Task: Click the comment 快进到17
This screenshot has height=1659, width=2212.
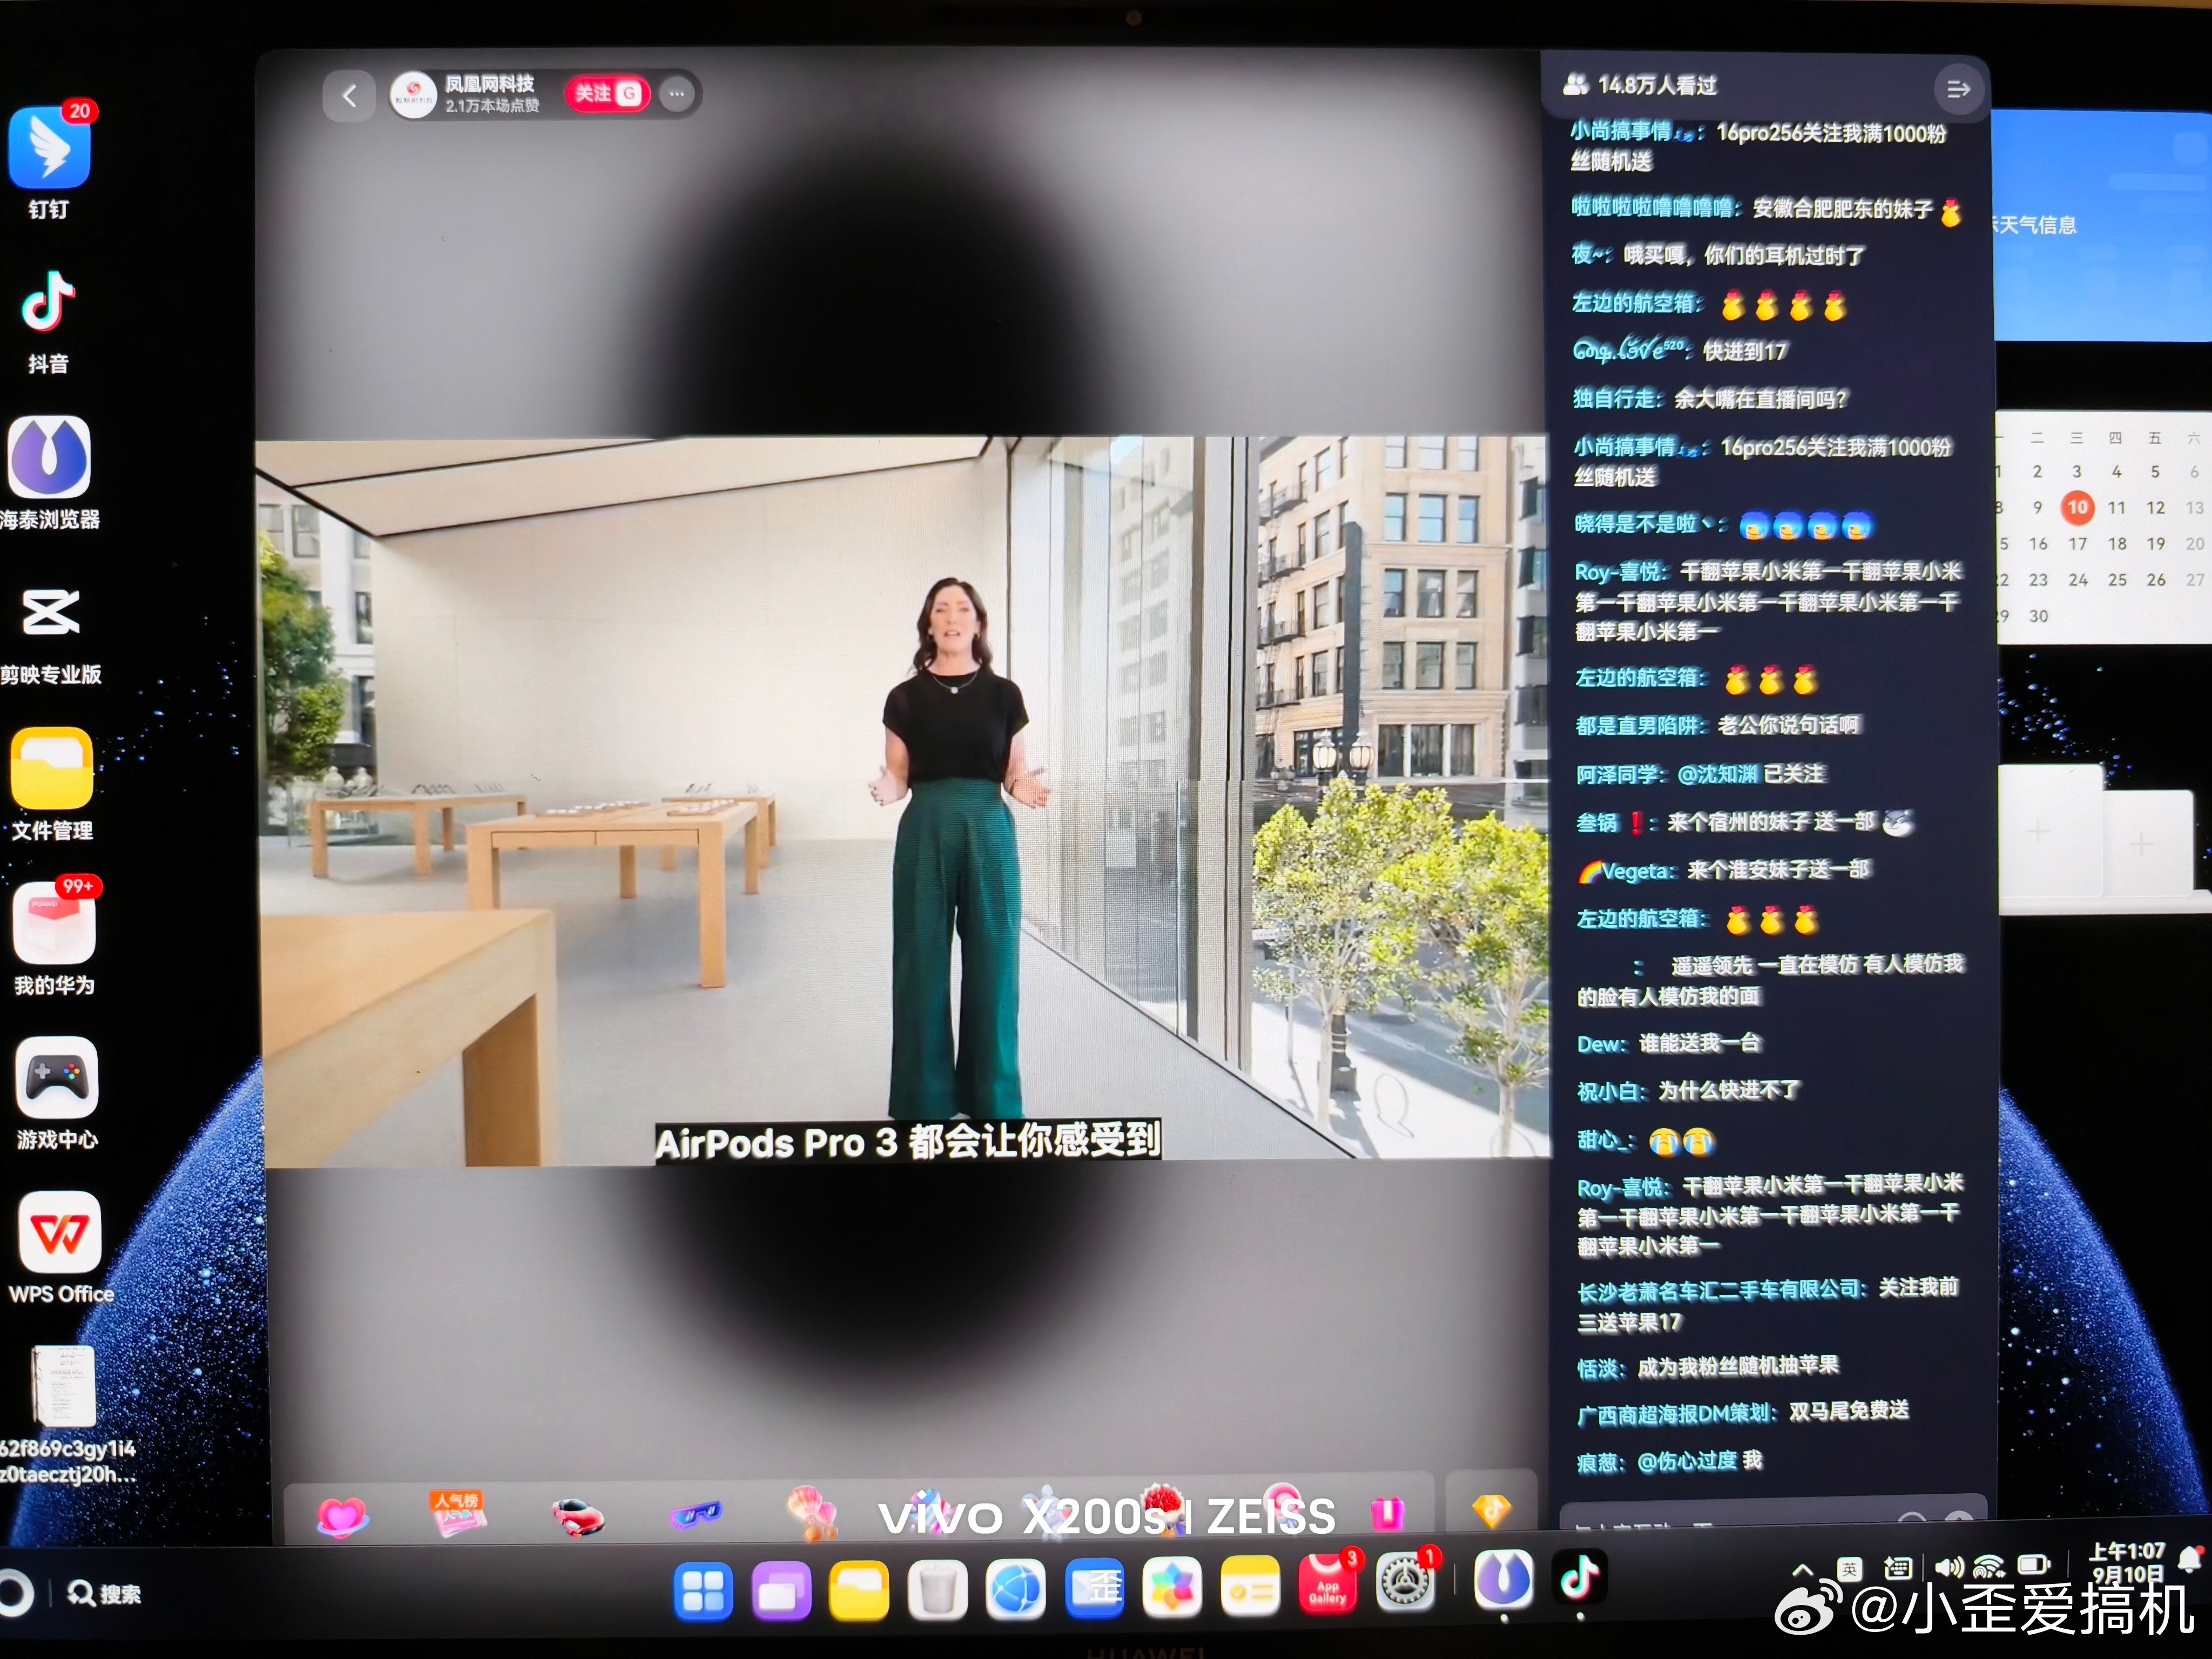Action: pyautogui.click(x=1745, y=351)
